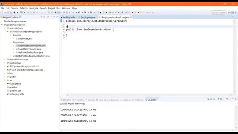Click line 5 inside the EmployeeJsonProducer class
Screen dimensions: 238x134
[149, 32]
